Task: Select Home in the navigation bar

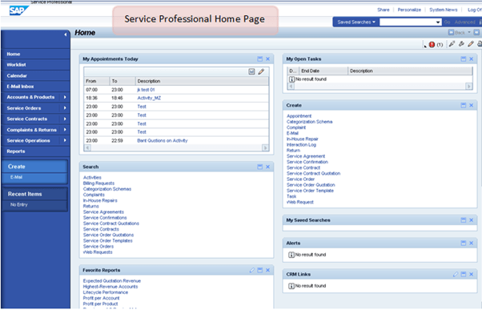Action: tap(14, 54)
